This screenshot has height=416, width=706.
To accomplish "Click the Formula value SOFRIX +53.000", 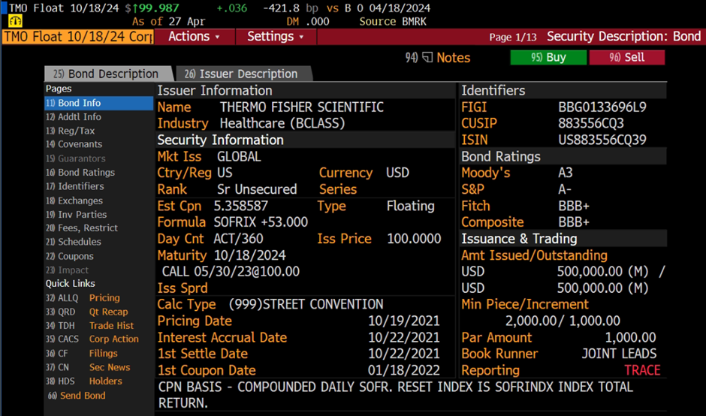I will tap(261, 222).
